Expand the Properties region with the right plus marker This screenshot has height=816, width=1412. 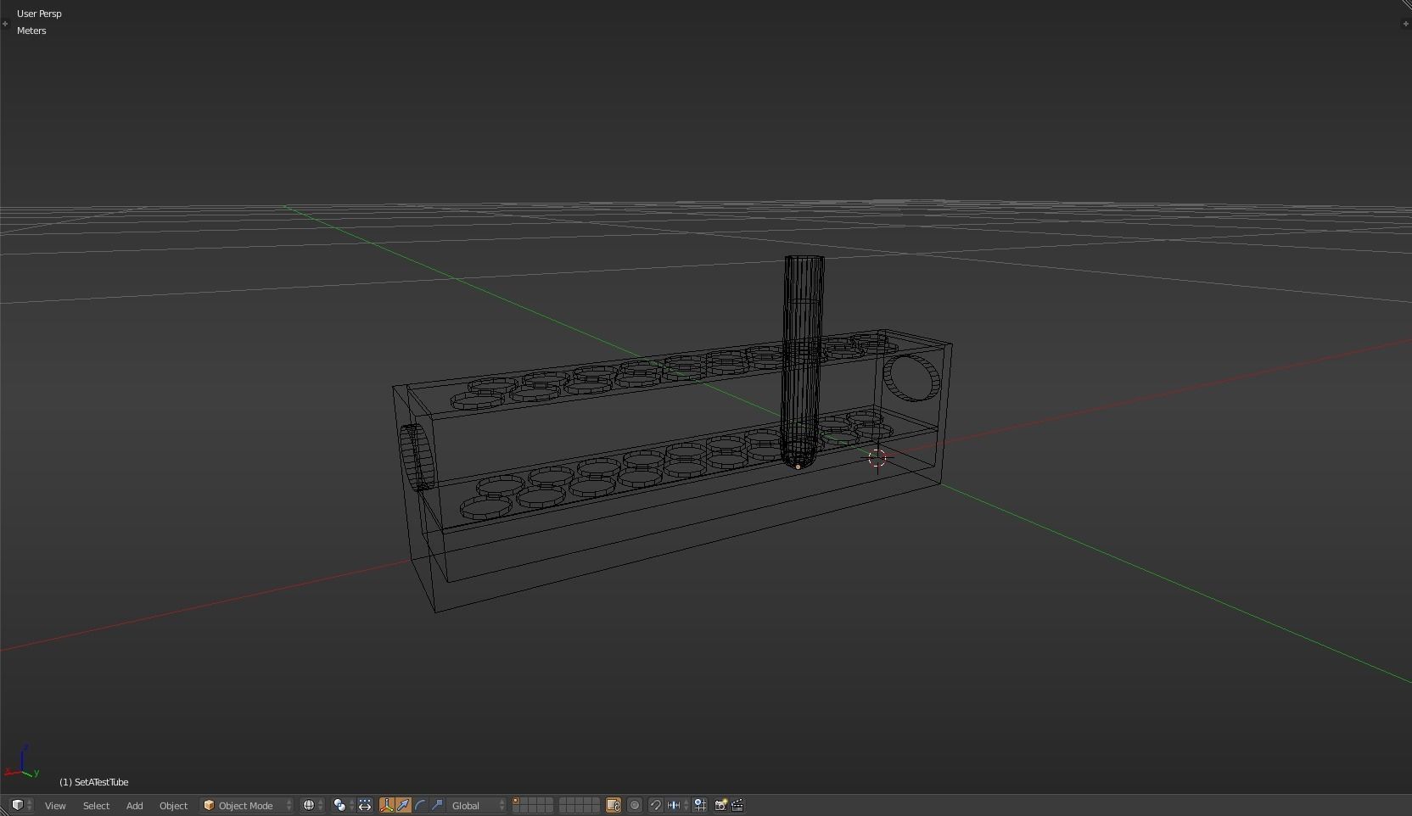1405,24
